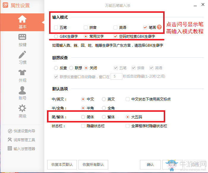Toggle the greyed 拼音 checkbox under 联想反查
The image size is (208, 173).
[x=133, y=68]
